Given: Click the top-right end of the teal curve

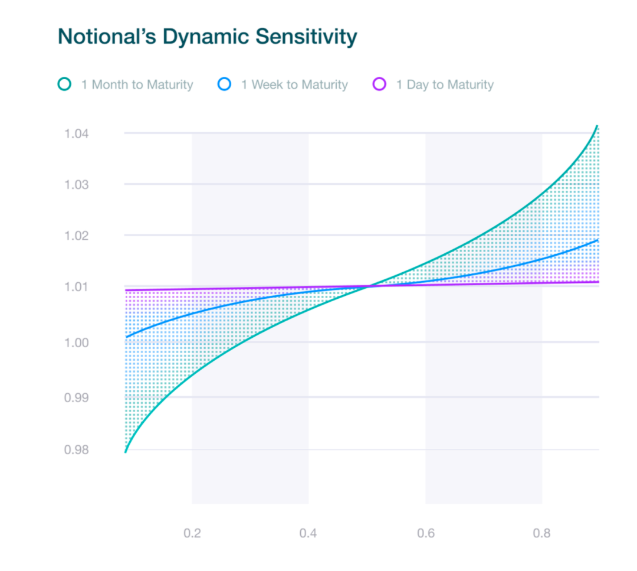Looking at the screenshot, I should (597, 126).
